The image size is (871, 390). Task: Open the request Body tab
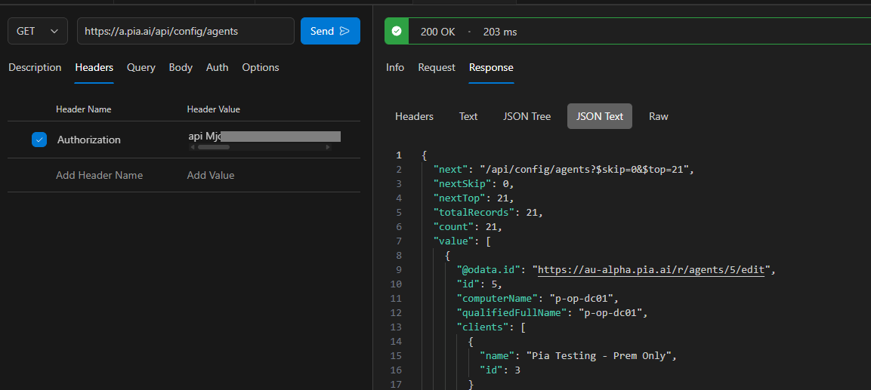point(181,67)
